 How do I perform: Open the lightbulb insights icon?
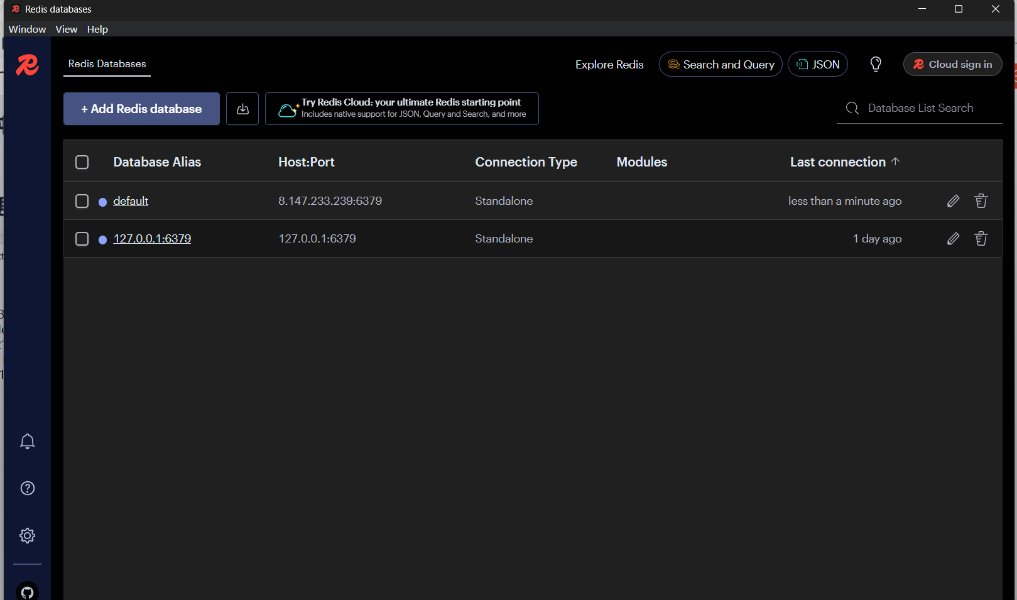coord(876,64)
